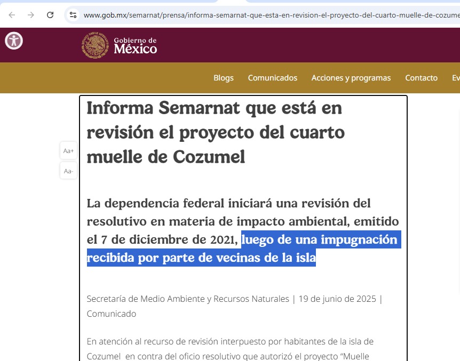Viewport: 460px width, 361px height.
Task: Click the Comunicado label below the date
Action: click(x=111, y=314)
